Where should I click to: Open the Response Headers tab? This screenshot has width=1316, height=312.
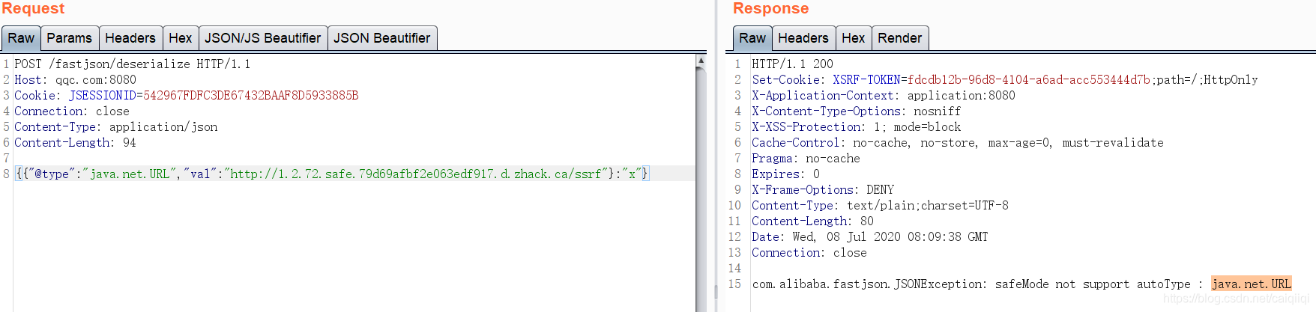(x=803, y=38)
